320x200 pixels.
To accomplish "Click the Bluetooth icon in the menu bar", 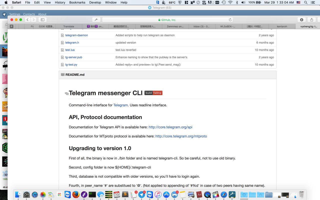I will tap(237, 2).
